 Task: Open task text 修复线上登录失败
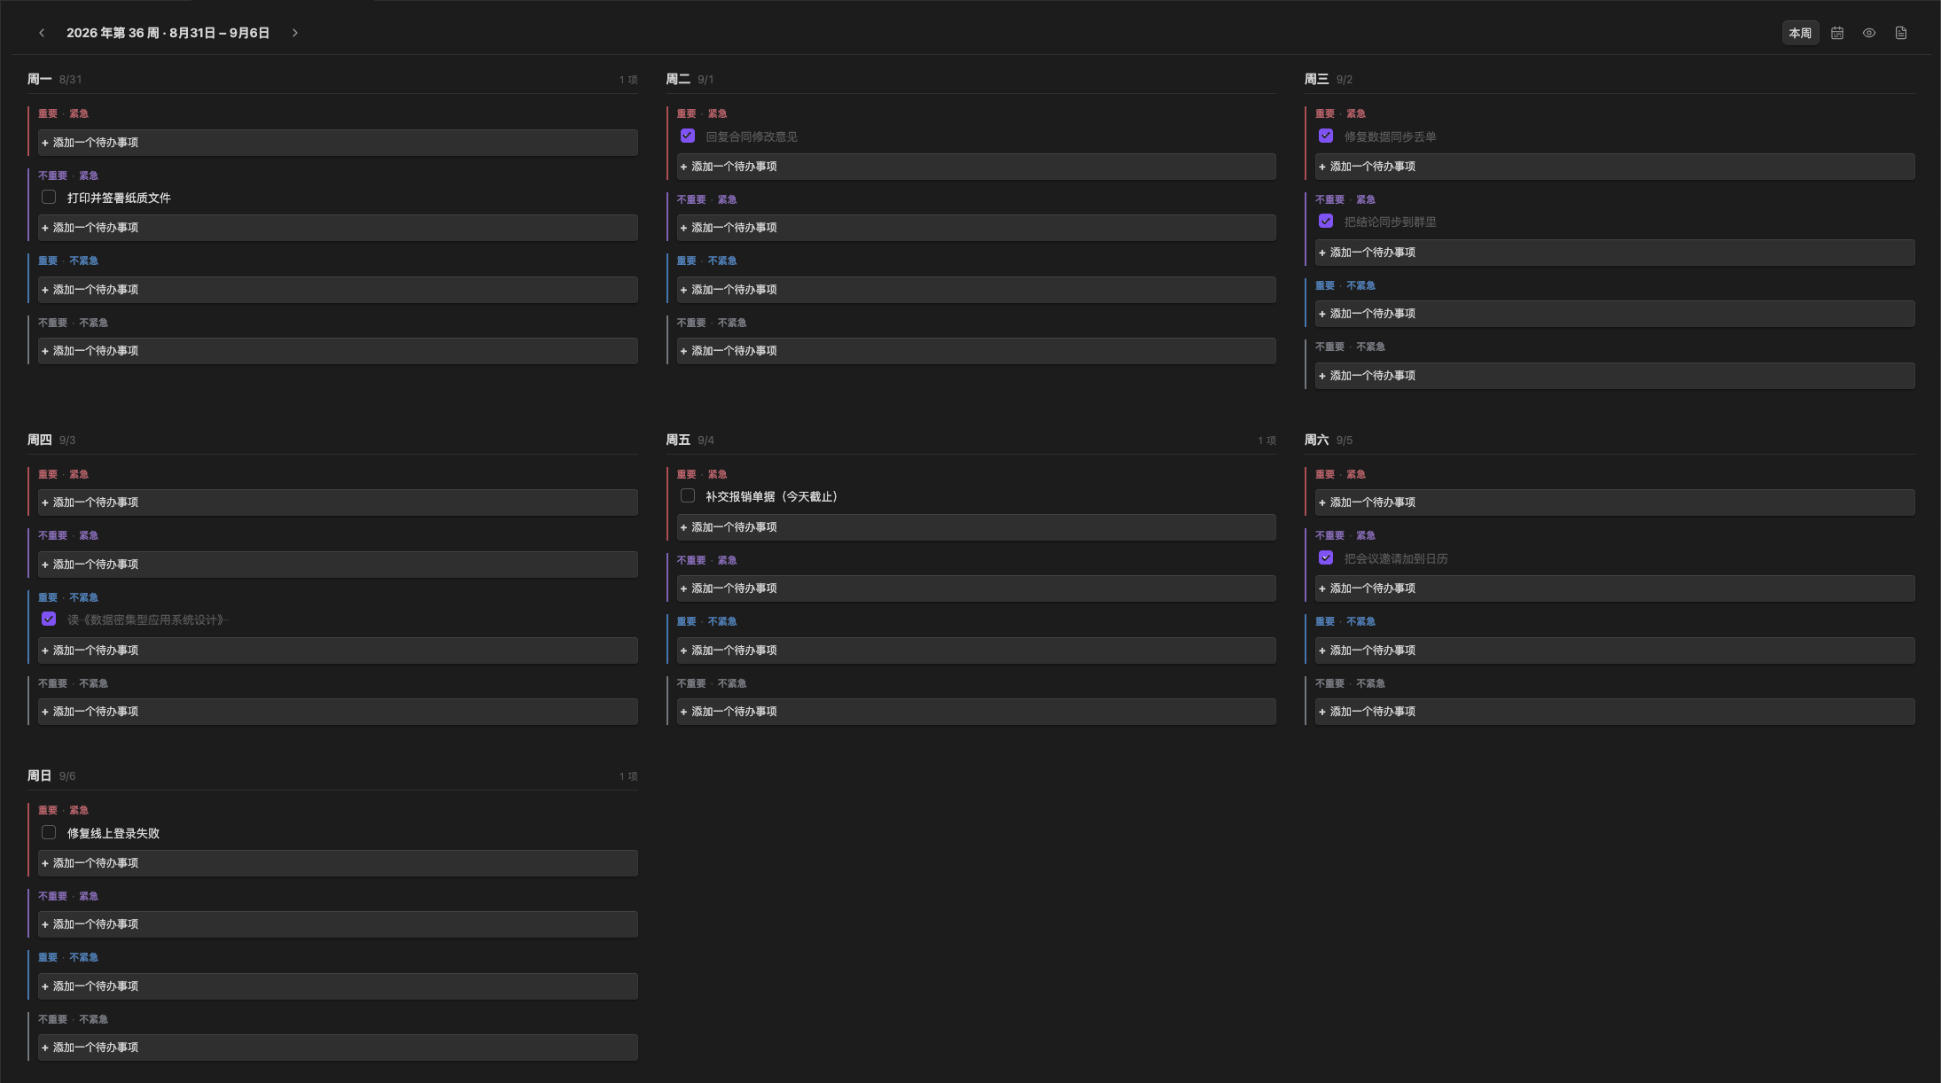coord(113,833)
